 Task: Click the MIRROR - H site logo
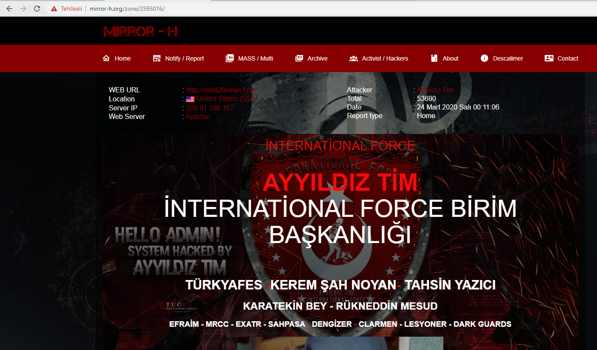tap(140, 31)
